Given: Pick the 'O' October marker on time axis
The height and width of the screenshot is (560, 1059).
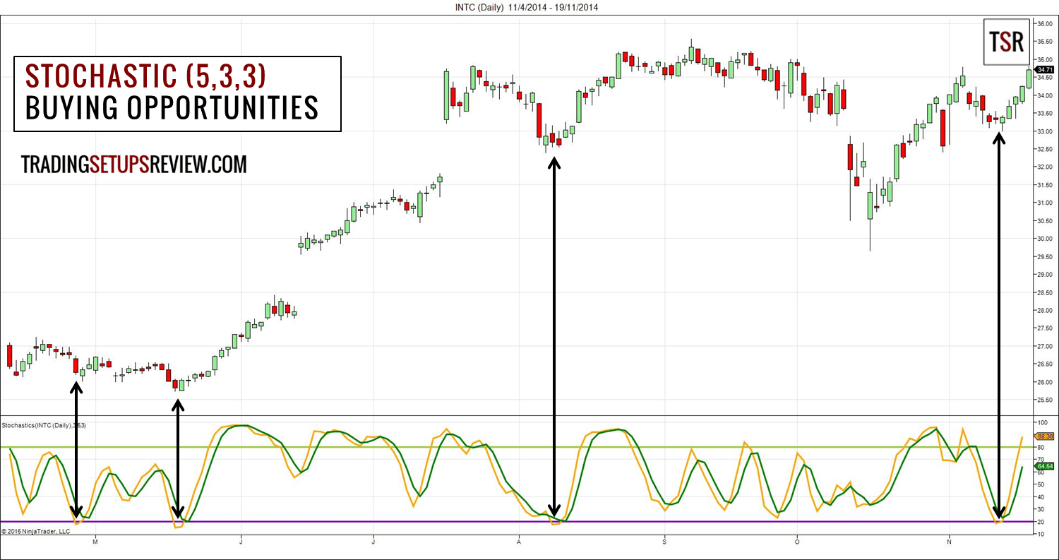Looking at the screenshot, I should [797, 542].
